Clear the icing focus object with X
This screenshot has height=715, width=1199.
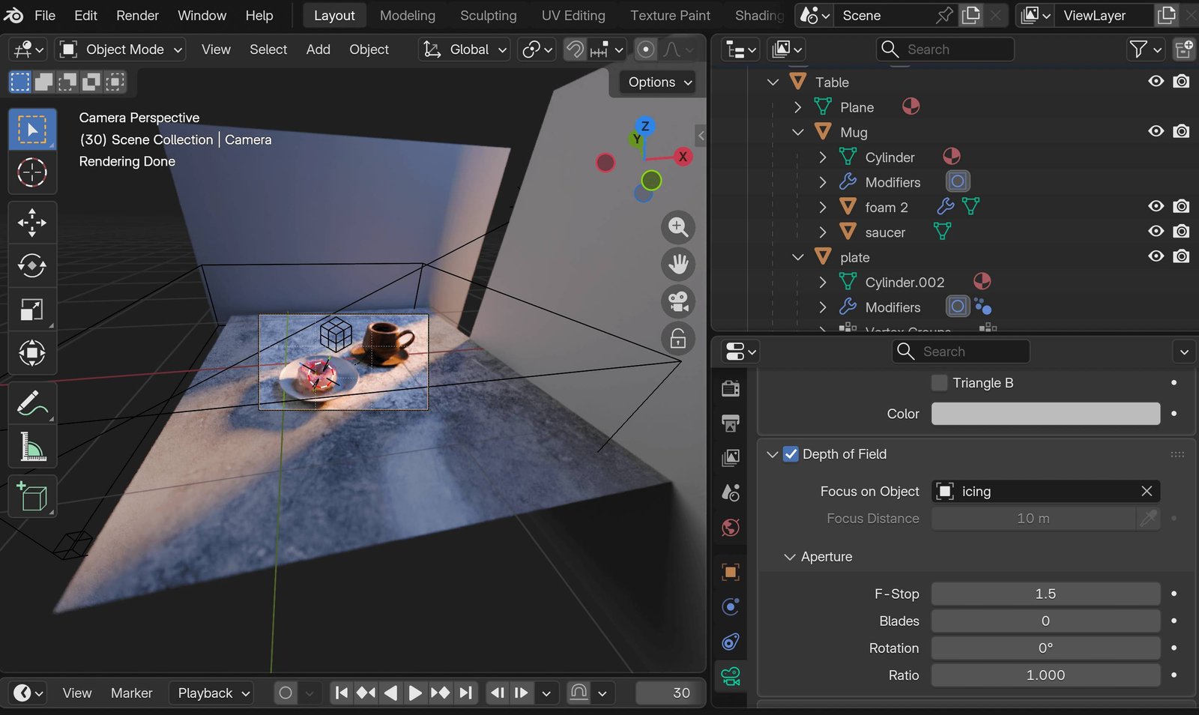pyautogui.click(x=1147, y=491)
